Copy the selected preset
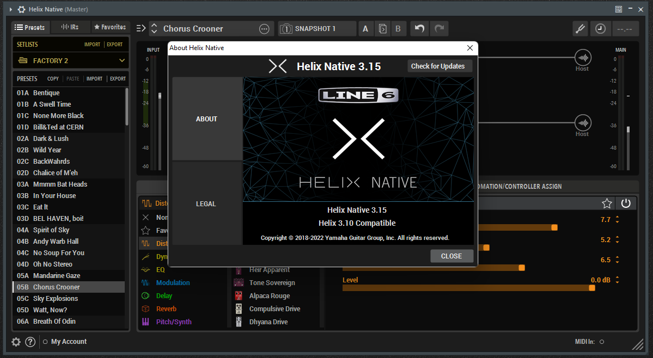Image resolution: width=653 pixels, height=358 pixels. click(x=53, y=78)
